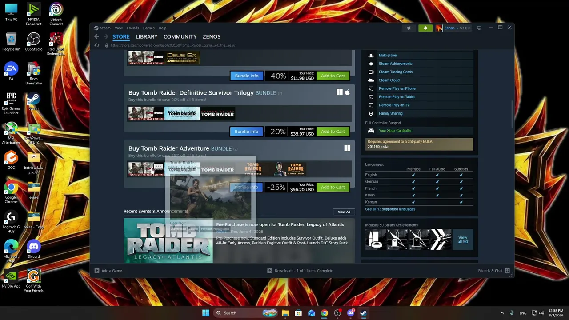
Task: Open the Legacy of Atlantis event thumbnail
Action: click(168, 241)
